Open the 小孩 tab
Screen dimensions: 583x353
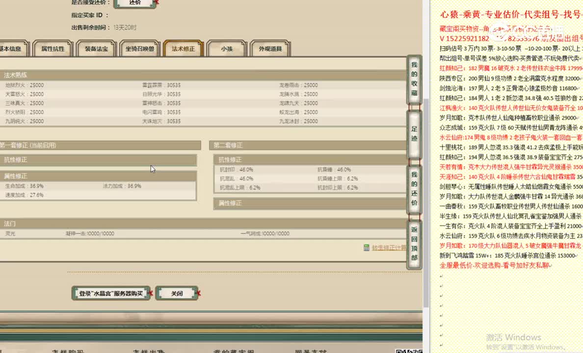pyautogui.click(x=227, y=49)
